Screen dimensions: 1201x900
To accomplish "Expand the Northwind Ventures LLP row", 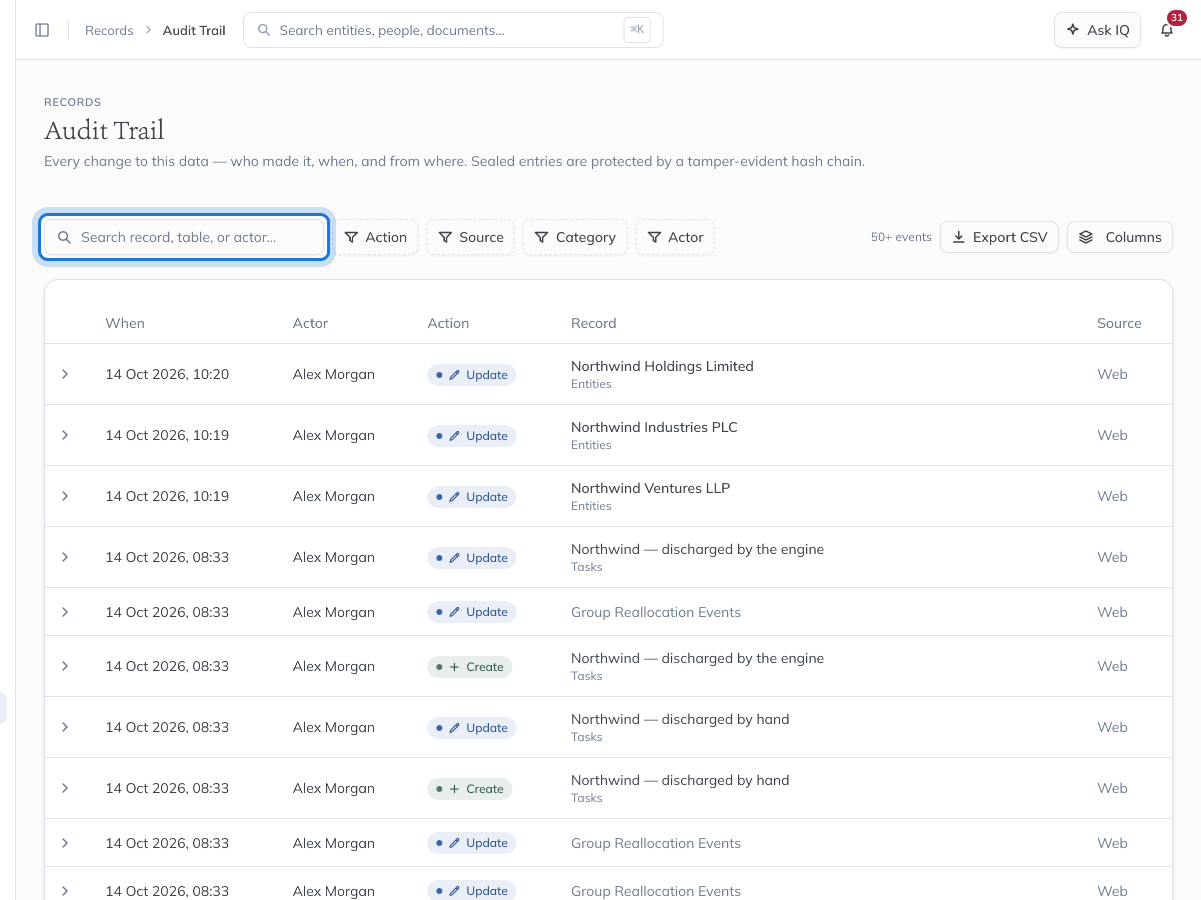I will 65,496.
